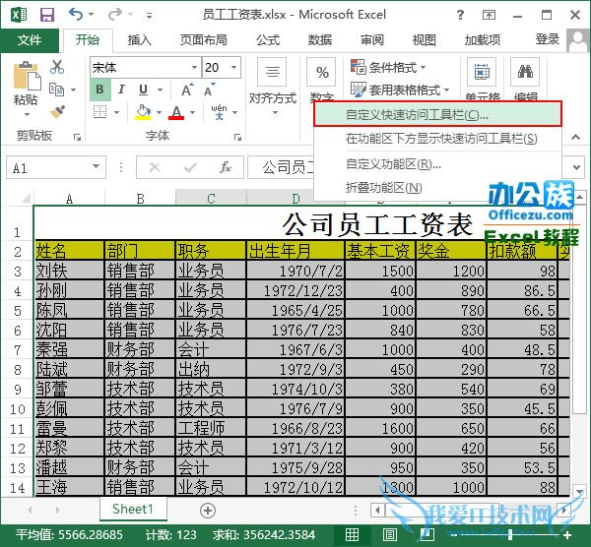The height and width of the screenshot is (547, 591).
Task: Click 条件格式 conditional formatting button
Action: click(388, 67)
